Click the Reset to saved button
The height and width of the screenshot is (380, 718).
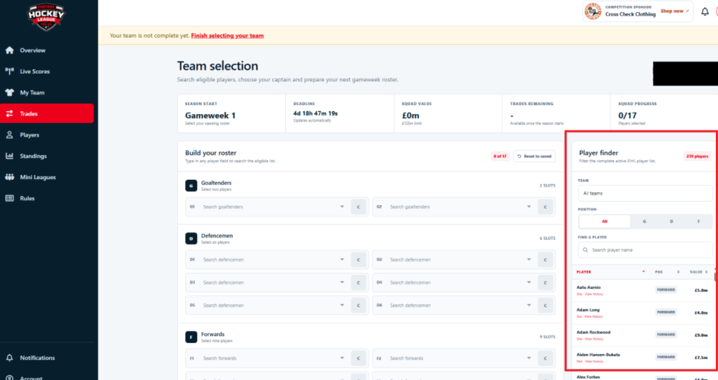pos(534,156)
